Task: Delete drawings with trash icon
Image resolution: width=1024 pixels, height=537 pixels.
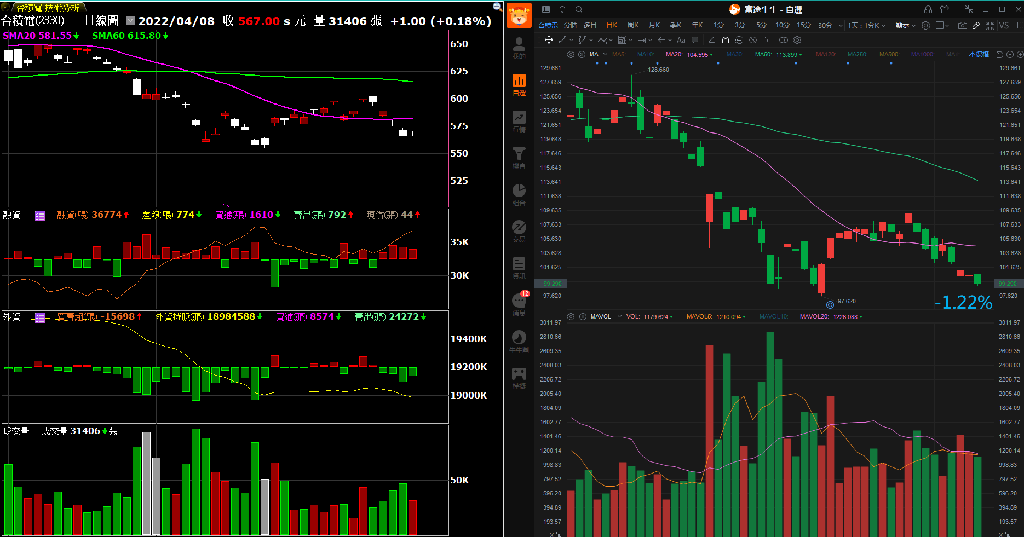Action: [767, 40]
